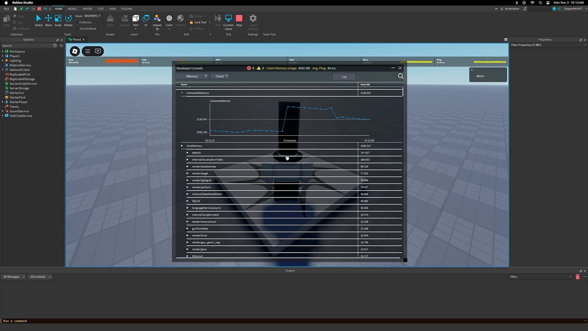Image resolution: width=588 pixels, height=331 pixels.
Task: Click the Developer Console search magnifier
Action: click(401, 76)
